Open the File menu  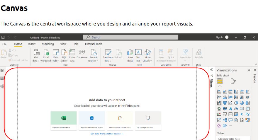pos(4,44)
